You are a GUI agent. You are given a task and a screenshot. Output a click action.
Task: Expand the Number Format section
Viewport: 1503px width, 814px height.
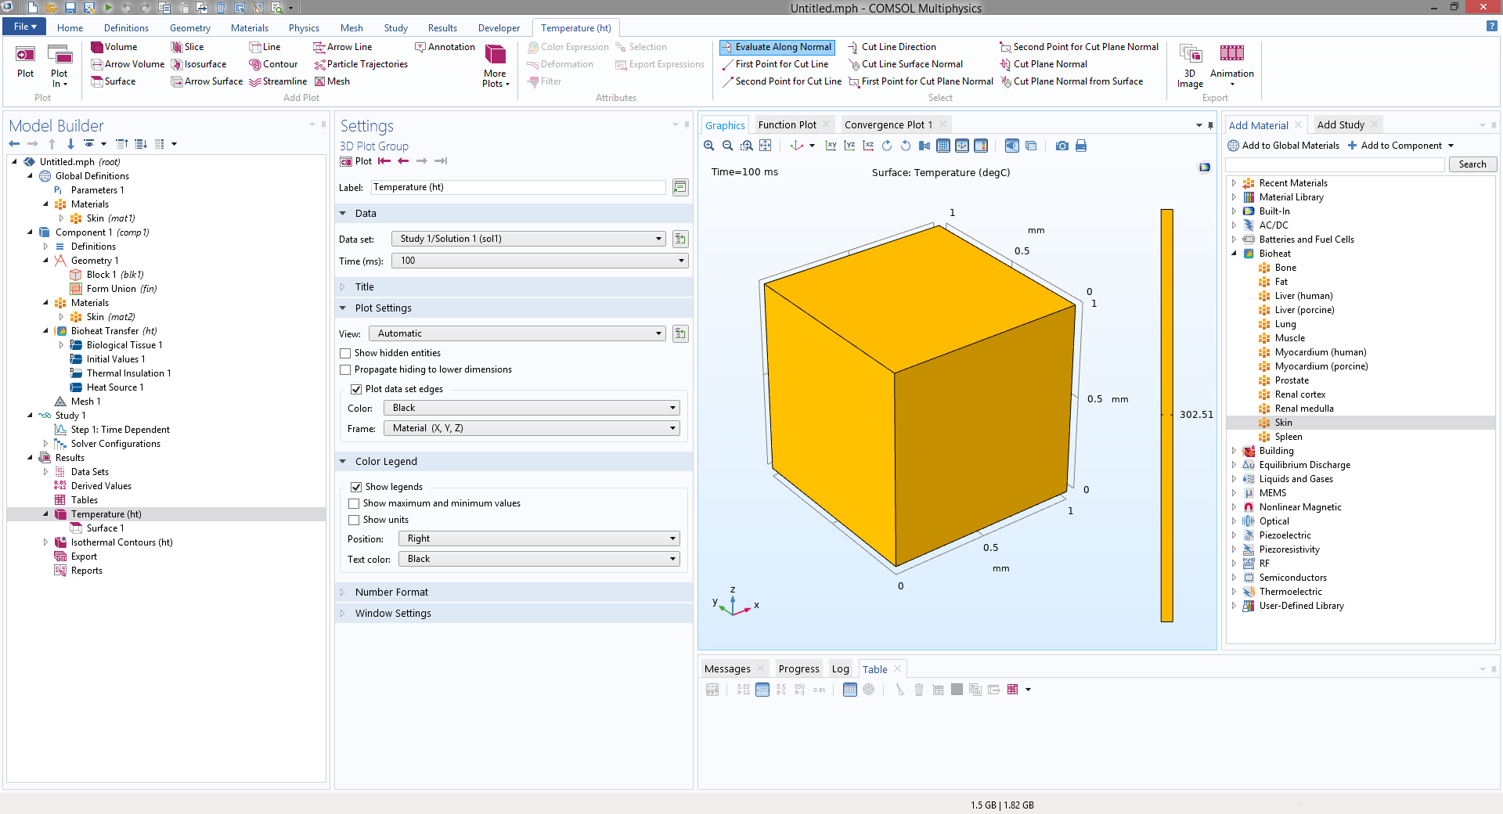[391, 592]
